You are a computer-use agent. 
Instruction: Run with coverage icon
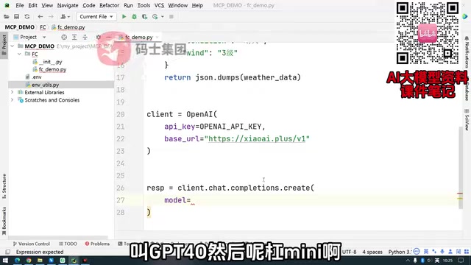(144, 16)
